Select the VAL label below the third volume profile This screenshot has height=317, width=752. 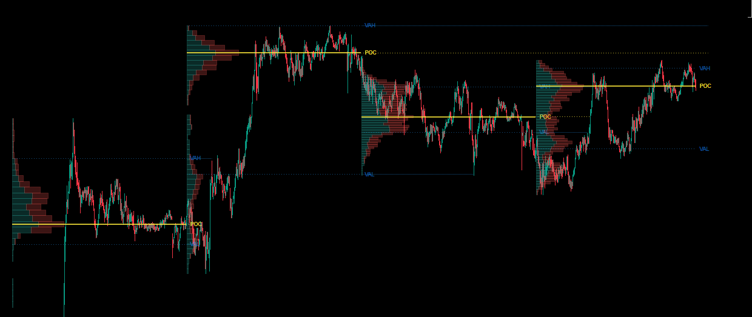369,175
